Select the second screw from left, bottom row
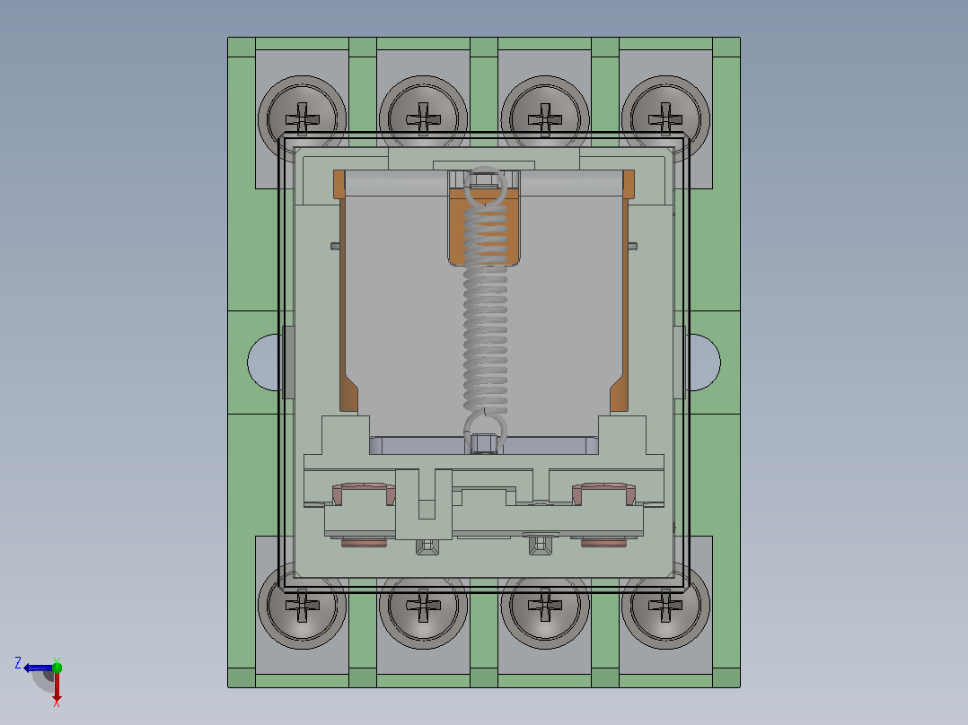Image resolution: width=968 pixels, height=725 pixels. click(x=423, y=606)
